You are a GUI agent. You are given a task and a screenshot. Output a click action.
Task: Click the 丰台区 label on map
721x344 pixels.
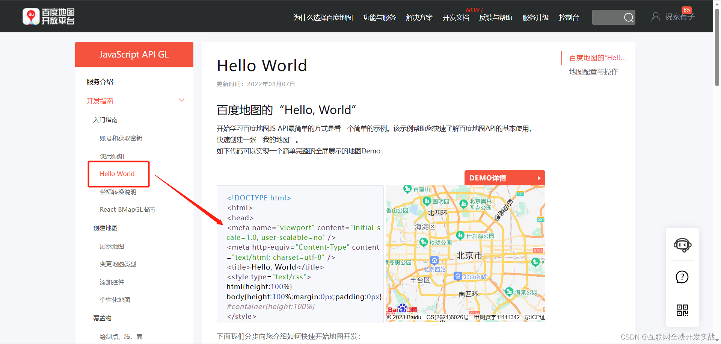click(x=420, y=280)
